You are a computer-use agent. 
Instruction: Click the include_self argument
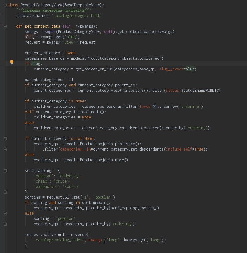coord(179,149)
